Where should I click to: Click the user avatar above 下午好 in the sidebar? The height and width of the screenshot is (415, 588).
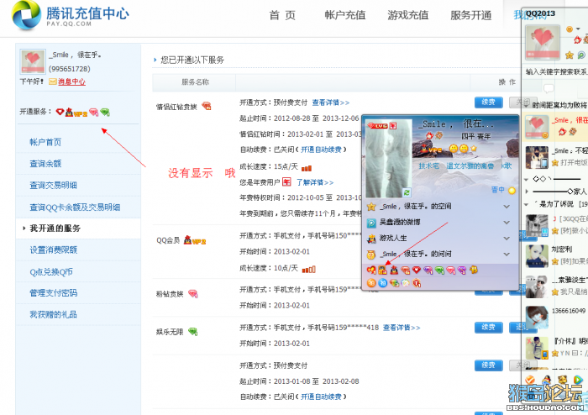(x=33, y=61)
